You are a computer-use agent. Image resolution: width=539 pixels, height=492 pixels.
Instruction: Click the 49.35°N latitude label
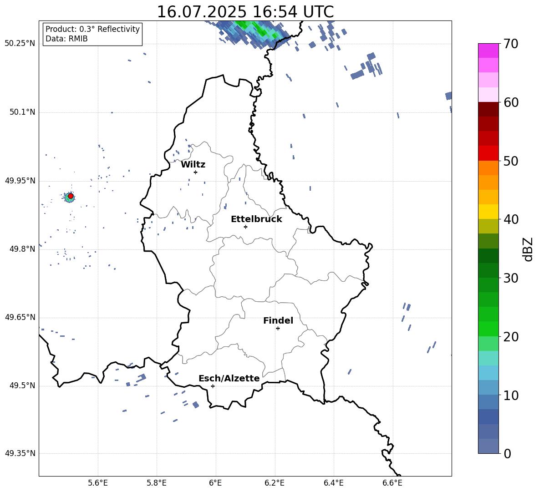point(20,453)
